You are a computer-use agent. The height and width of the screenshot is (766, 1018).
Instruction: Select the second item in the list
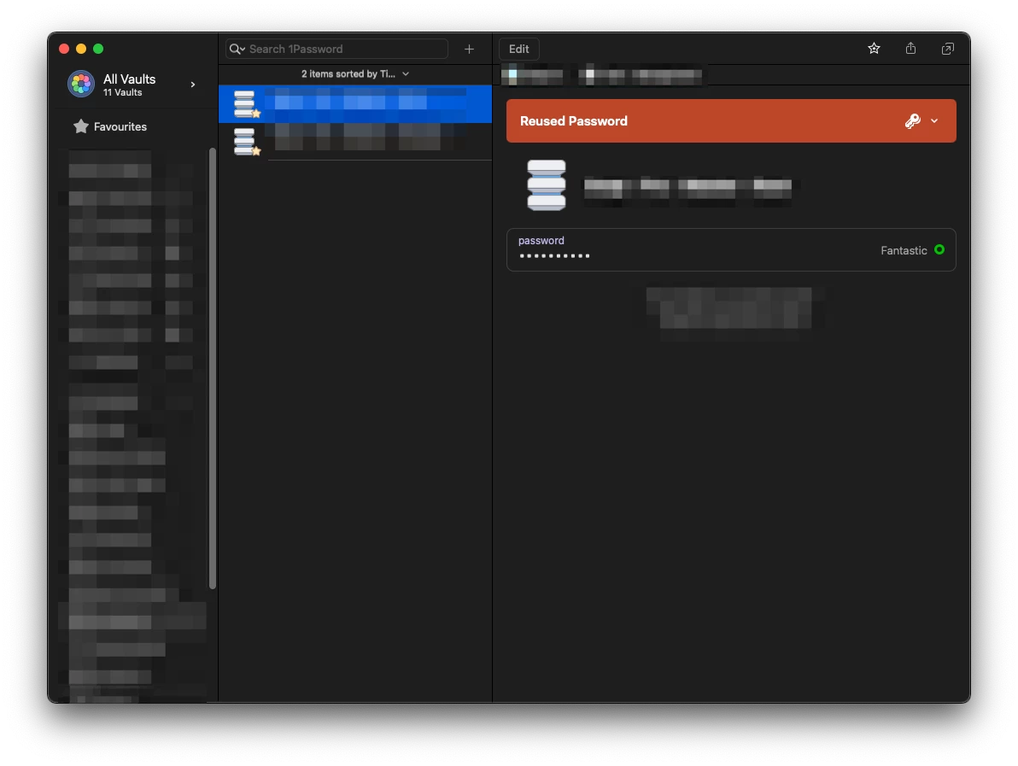355,142
